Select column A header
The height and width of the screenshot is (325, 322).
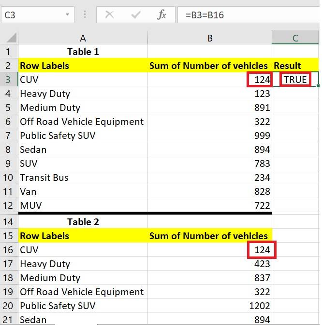pyautogui.click(x=83, y=38)
